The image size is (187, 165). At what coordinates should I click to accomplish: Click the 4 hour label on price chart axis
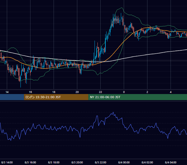(171, 92)
